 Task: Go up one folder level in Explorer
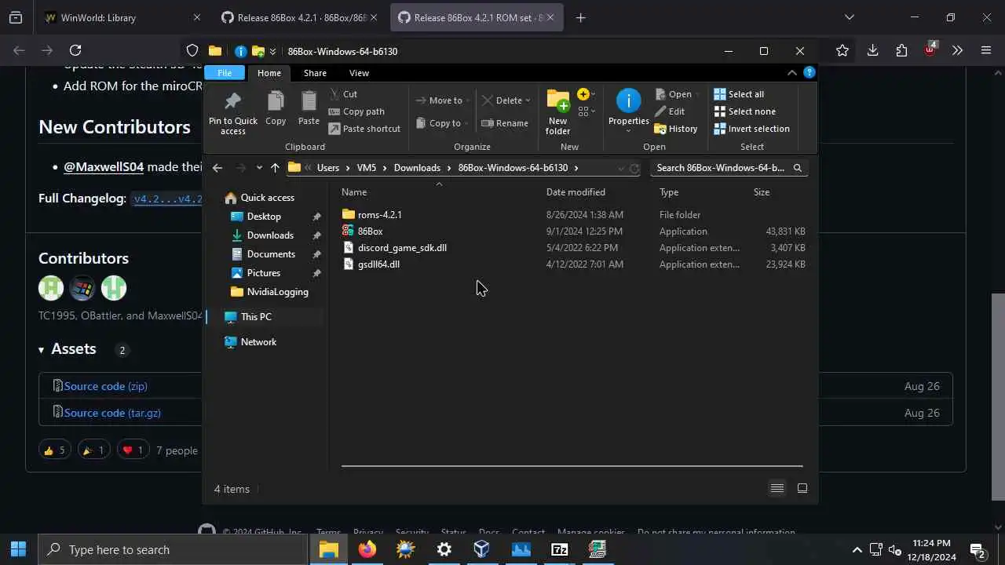275,168
